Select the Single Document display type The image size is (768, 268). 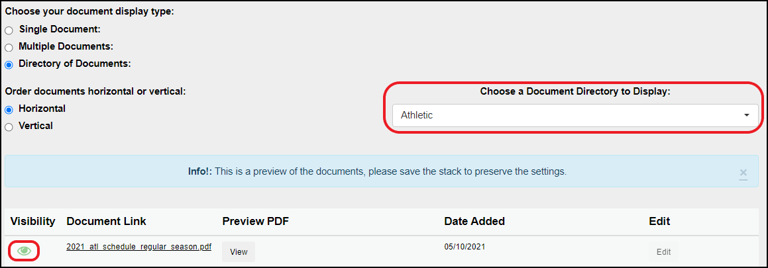[x=9, y=30]
